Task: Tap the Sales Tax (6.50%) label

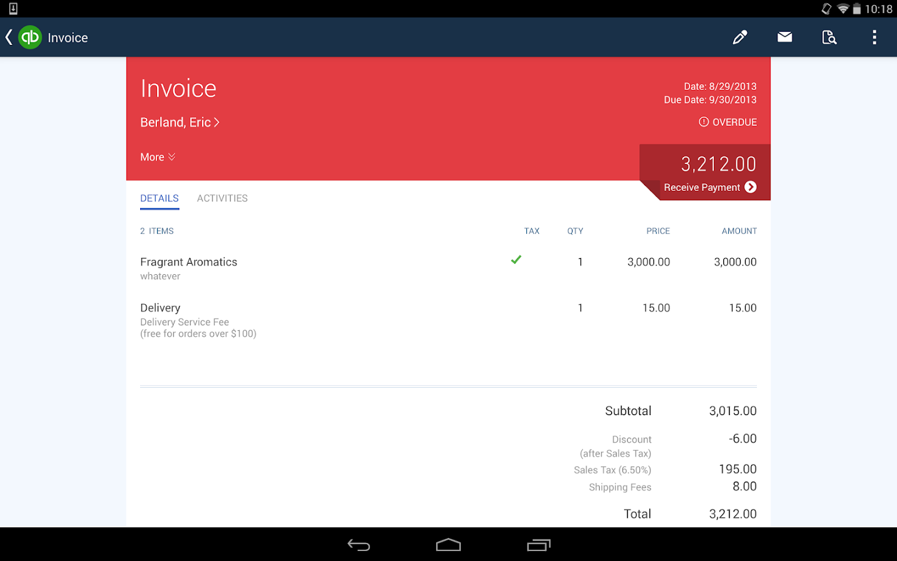Action: [612, 470]
